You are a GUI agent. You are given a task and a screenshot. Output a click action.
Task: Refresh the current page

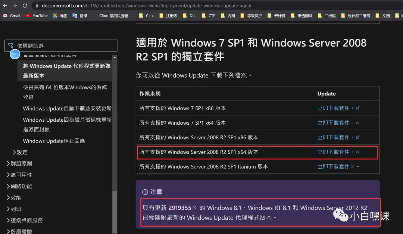[x=25, y=6]
